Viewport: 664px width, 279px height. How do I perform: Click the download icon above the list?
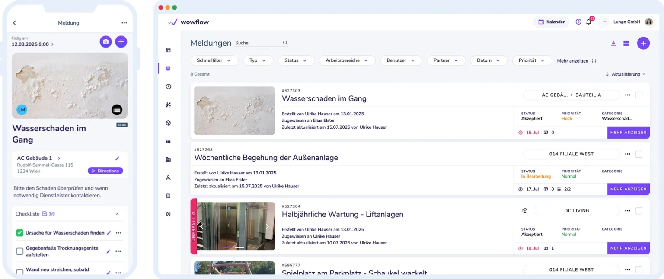click(x=613, y=43)
